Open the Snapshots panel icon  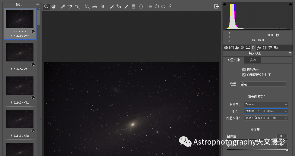[x=276, y=48]
